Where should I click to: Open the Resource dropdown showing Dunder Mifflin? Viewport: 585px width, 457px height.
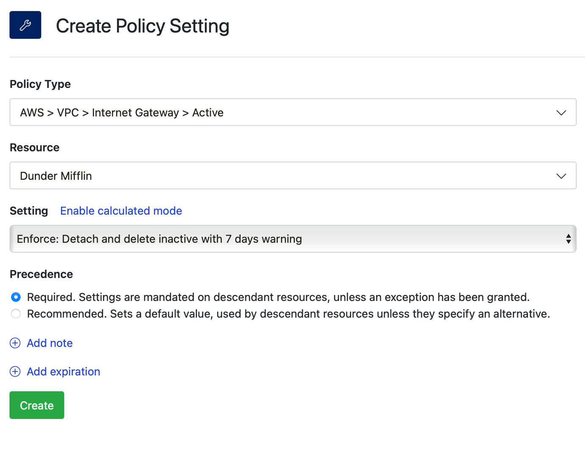293,176
